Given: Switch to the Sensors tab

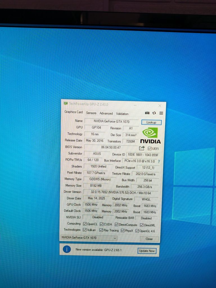Looking at the screenshot, I should tap(91, 113).
